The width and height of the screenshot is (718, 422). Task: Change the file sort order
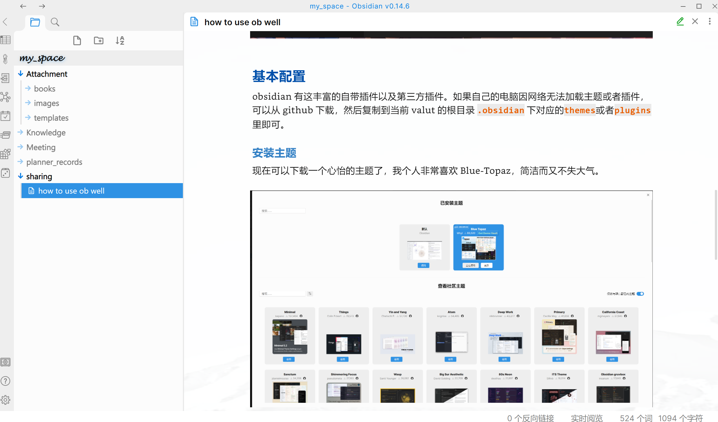coord(120,40)
